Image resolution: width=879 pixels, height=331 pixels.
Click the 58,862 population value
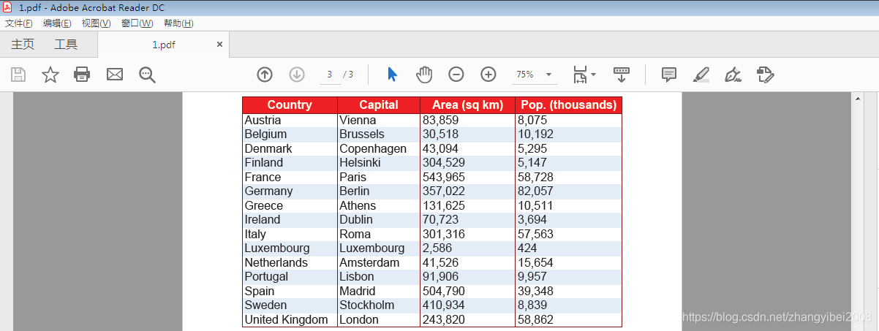(x=535, y=319)
